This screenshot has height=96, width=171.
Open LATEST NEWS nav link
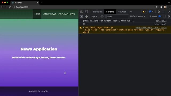49,14
